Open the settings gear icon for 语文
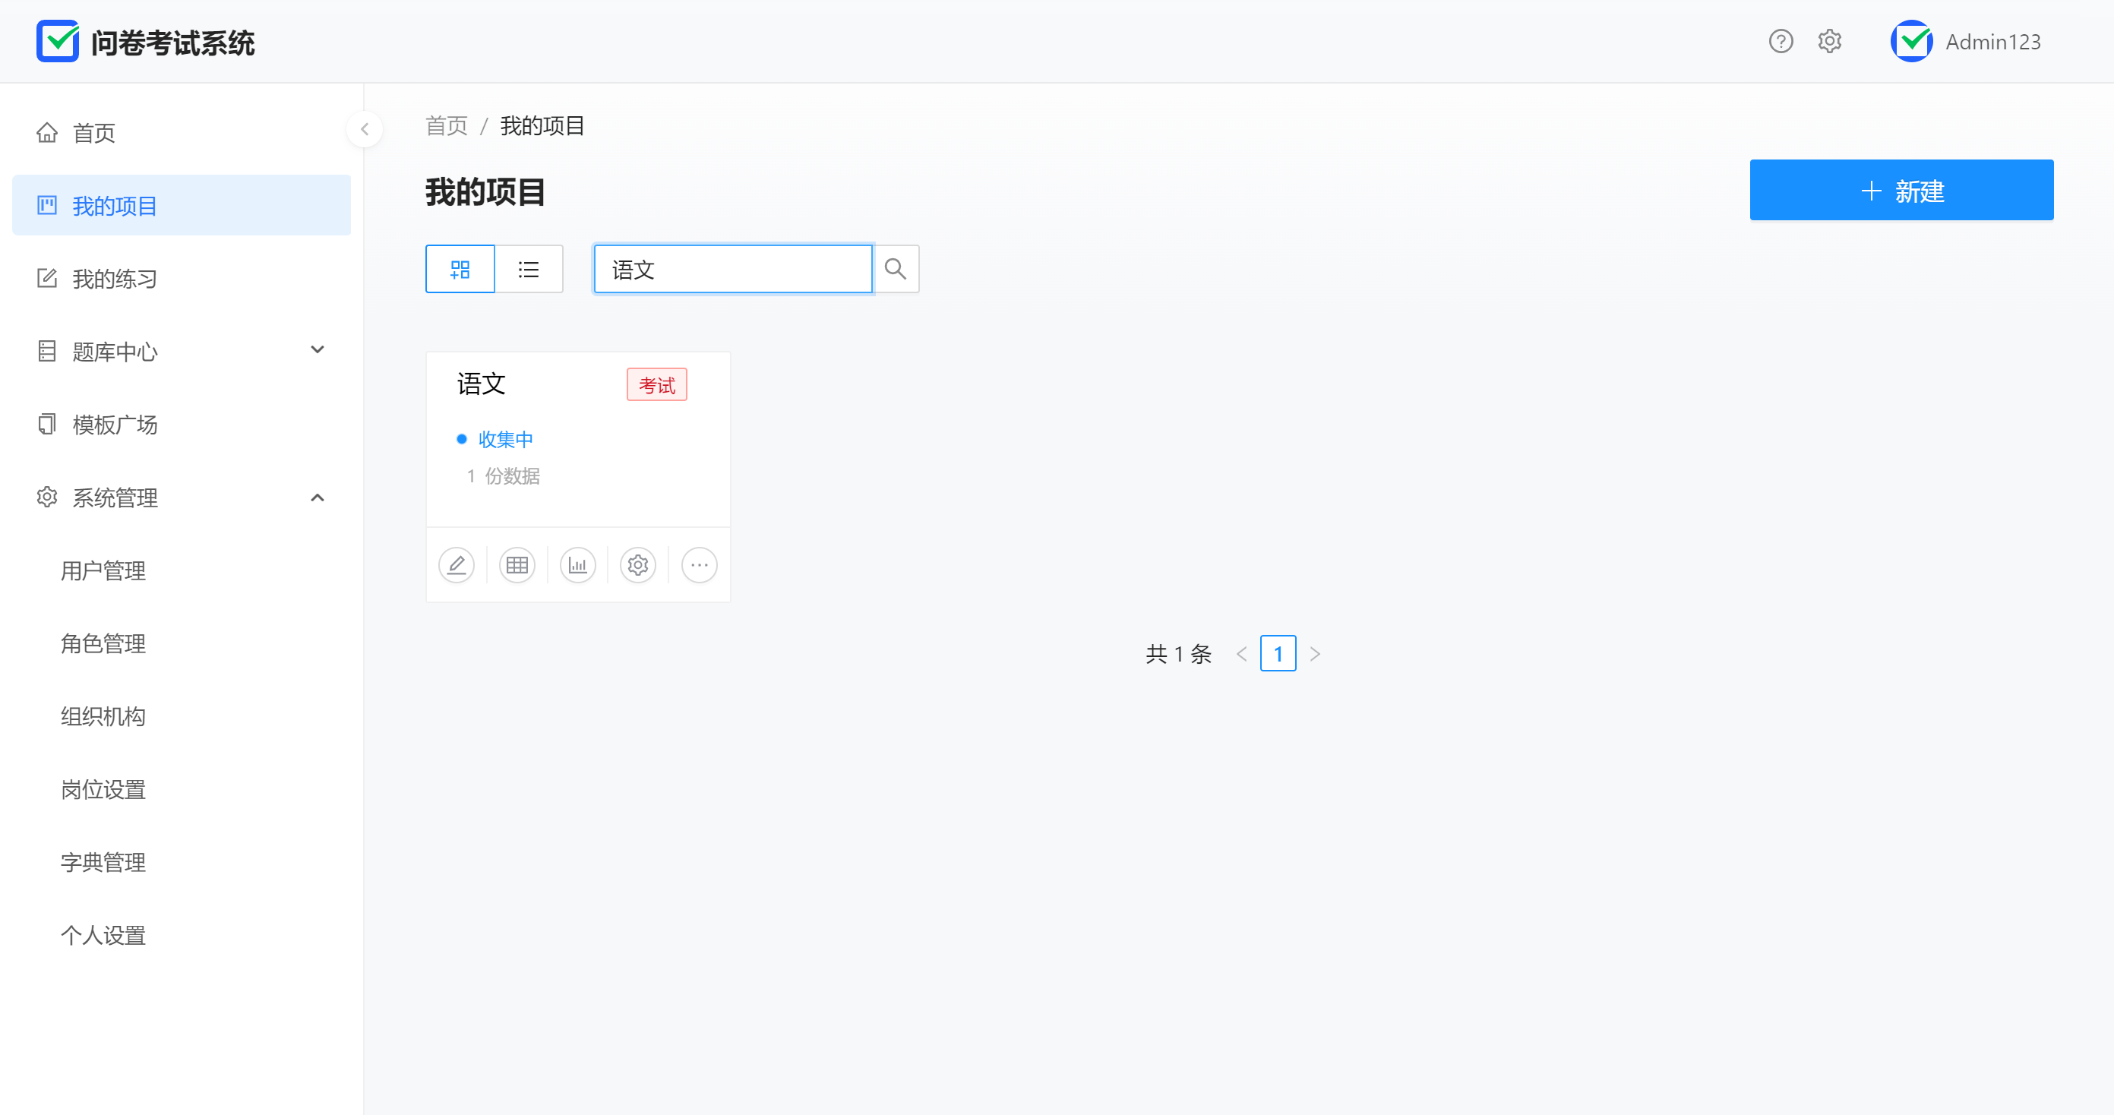The height and width of the screenshot is (1115, 2114). point(637,565)
